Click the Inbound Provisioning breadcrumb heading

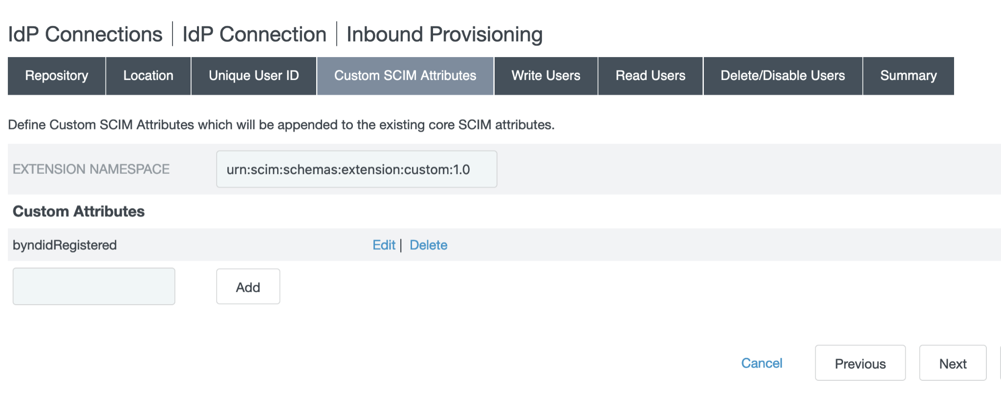444,34
